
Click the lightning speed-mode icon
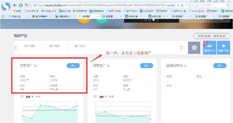[178, 5]
